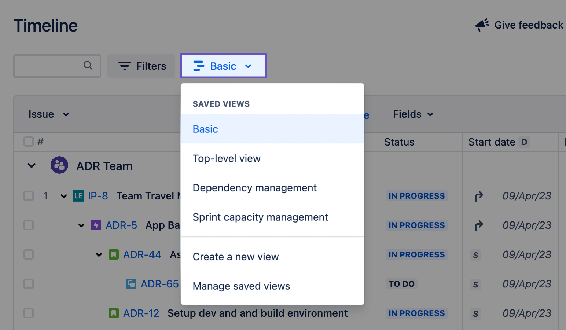
Task: Check the checkbox on the IP-8 row
Action: tap(28, 196)
